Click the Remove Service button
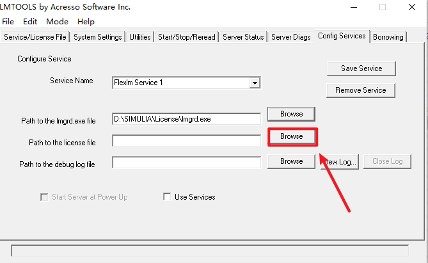The width and height of the screenshot is (428, 263). point(360,90)
